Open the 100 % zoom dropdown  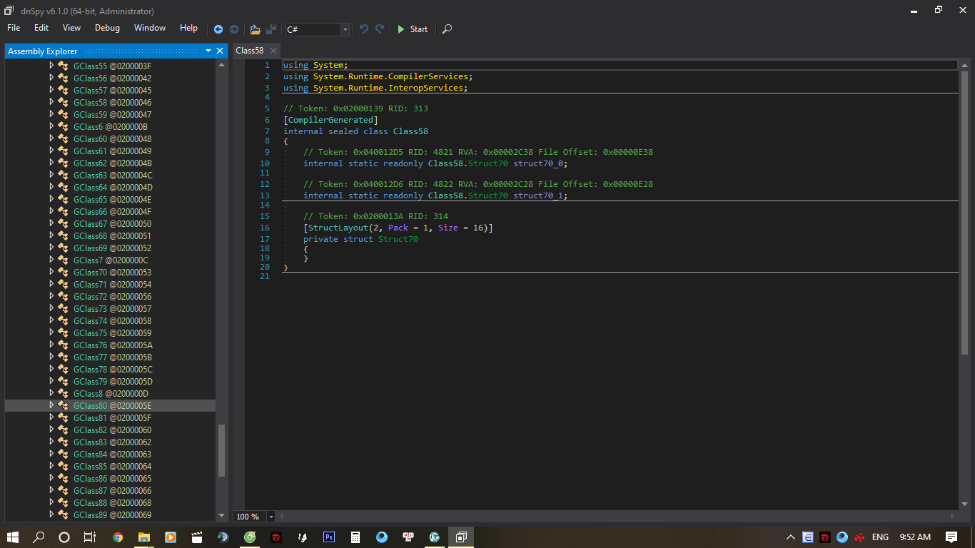[x=271, y=516]
